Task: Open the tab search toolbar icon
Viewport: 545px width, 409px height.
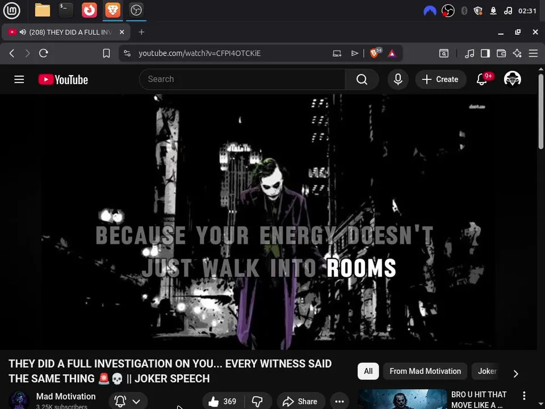Action: pyautogui.click(x=444, y=53)
